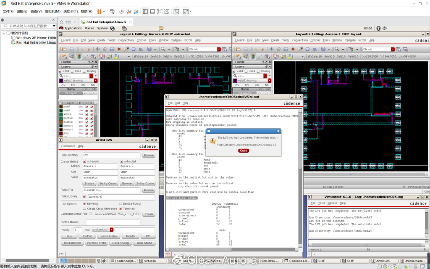Click Undo arrow in extracted layout toolbar

point(81,49)
